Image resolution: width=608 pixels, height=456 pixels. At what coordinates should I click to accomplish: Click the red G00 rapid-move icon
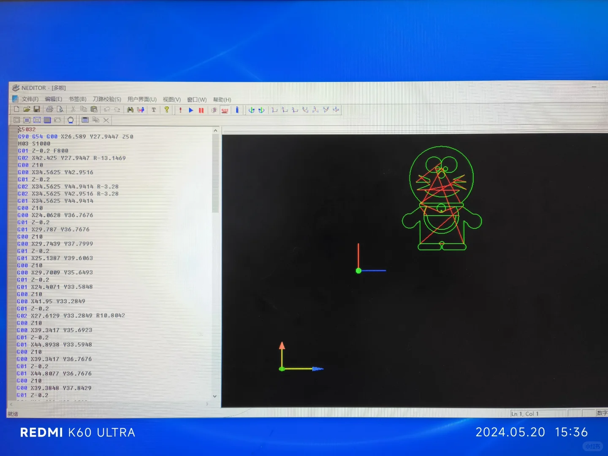point(225,110)
